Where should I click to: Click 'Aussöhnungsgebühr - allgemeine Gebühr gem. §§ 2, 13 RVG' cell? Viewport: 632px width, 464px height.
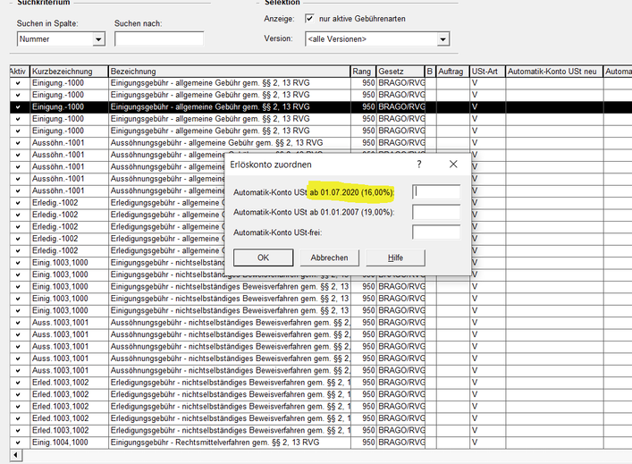click(x=230, y=143)
